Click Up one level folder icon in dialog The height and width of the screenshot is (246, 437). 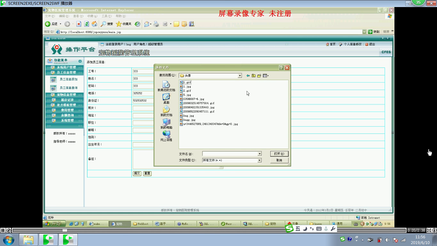point(253,76)
